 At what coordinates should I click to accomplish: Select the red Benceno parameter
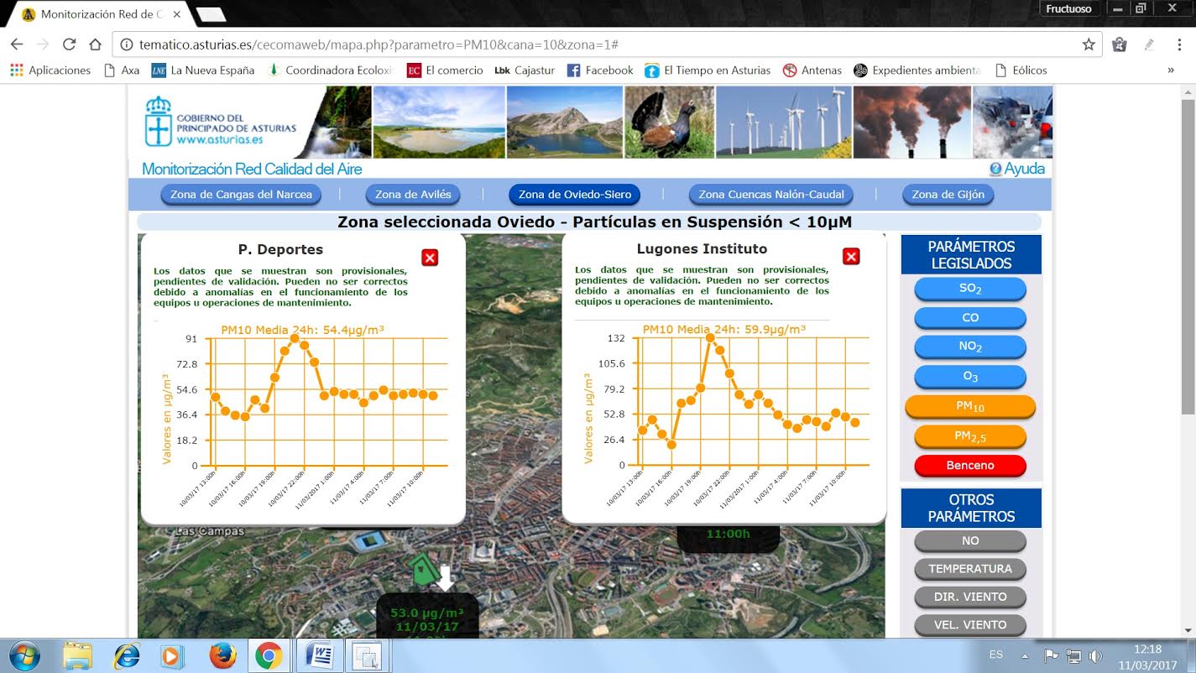tap(969, 465)
